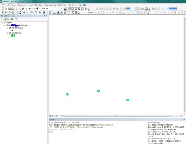The image size is (186, 144).
Task: Uncheck the AnglePoints_1 layer checkbox
Action: (x=10, y=28)
